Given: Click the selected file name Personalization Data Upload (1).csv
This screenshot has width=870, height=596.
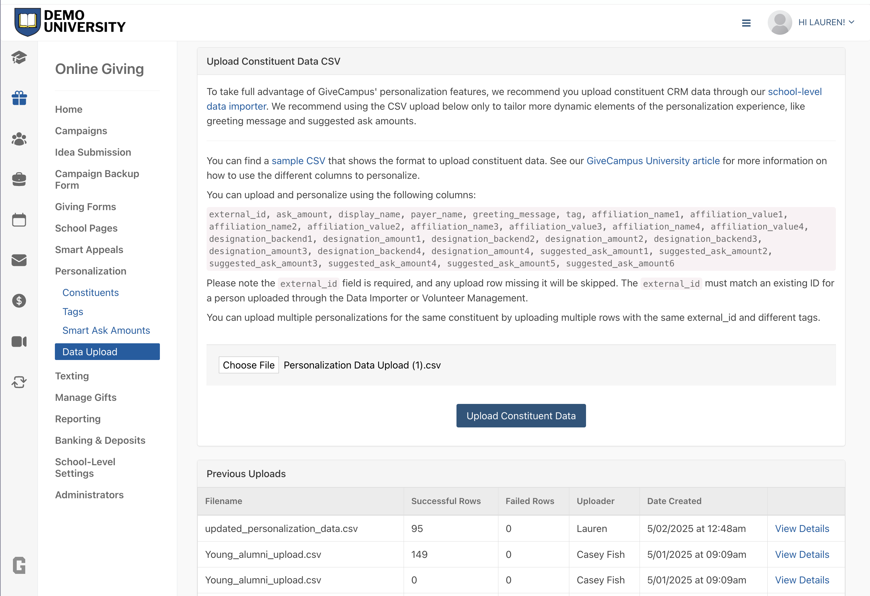Looking at the screenshot, I should coord(362,365).
